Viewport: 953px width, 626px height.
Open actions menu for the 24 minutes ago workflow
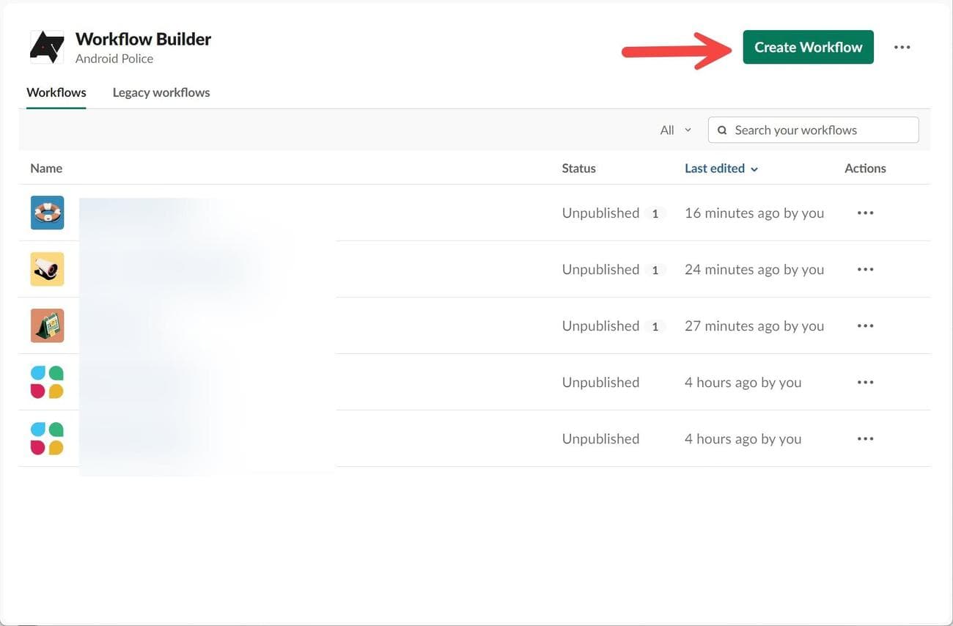(x=865, y=270)
